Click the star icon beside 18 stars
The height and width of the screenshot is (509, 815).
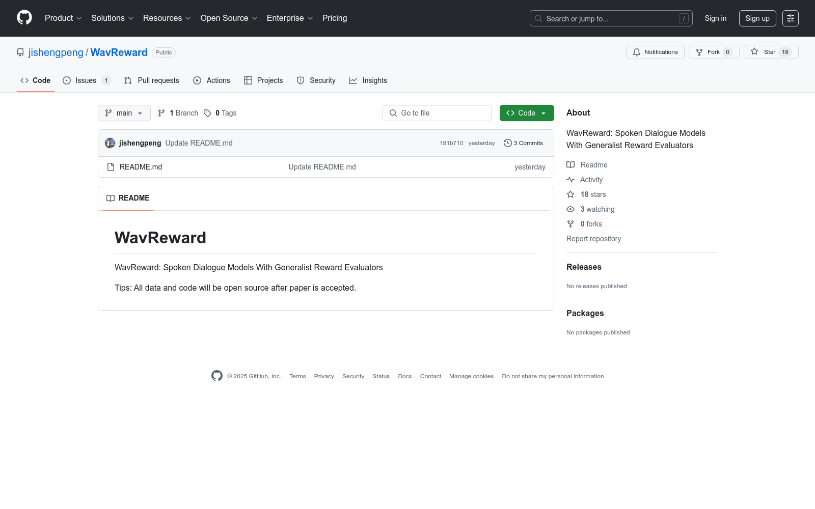[x=570, y=194]
